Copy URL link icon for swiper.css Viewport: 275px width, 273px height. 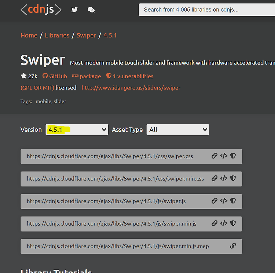pos(214,156)
